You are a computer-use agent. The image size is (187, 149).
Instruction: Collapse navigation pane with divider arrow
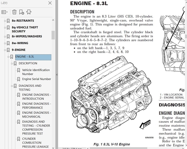57,75
